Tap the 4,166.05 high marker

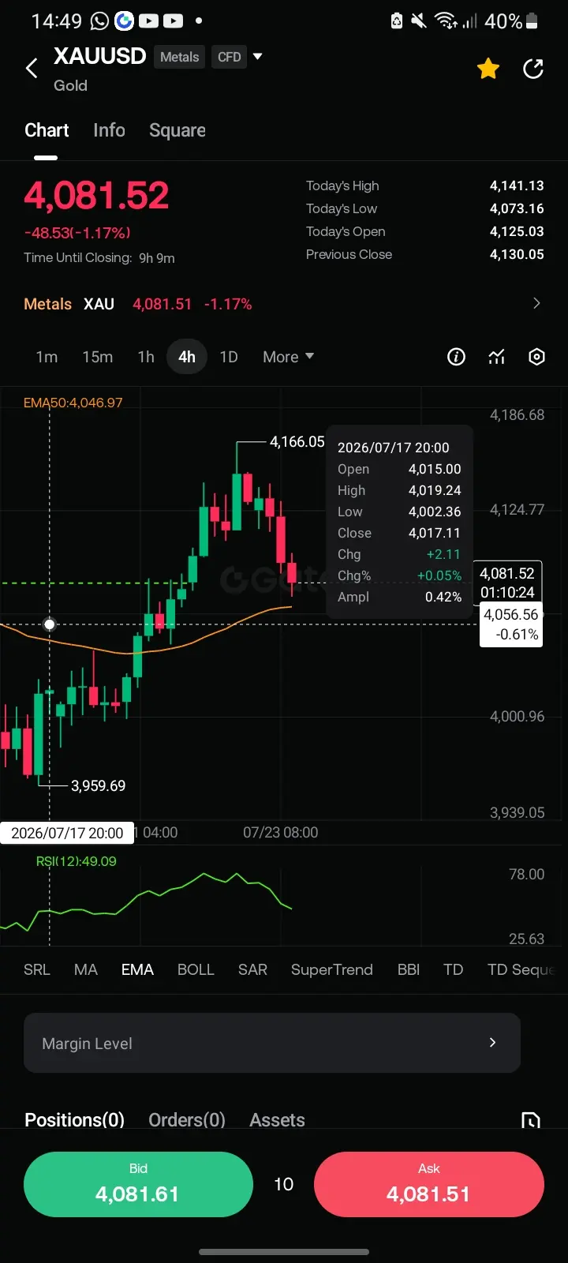point(297,442)
